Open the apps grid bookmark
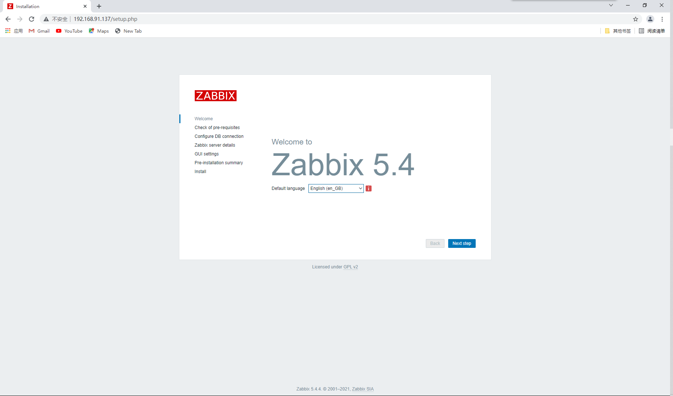 pyautogui.click(x=14, y=31)
